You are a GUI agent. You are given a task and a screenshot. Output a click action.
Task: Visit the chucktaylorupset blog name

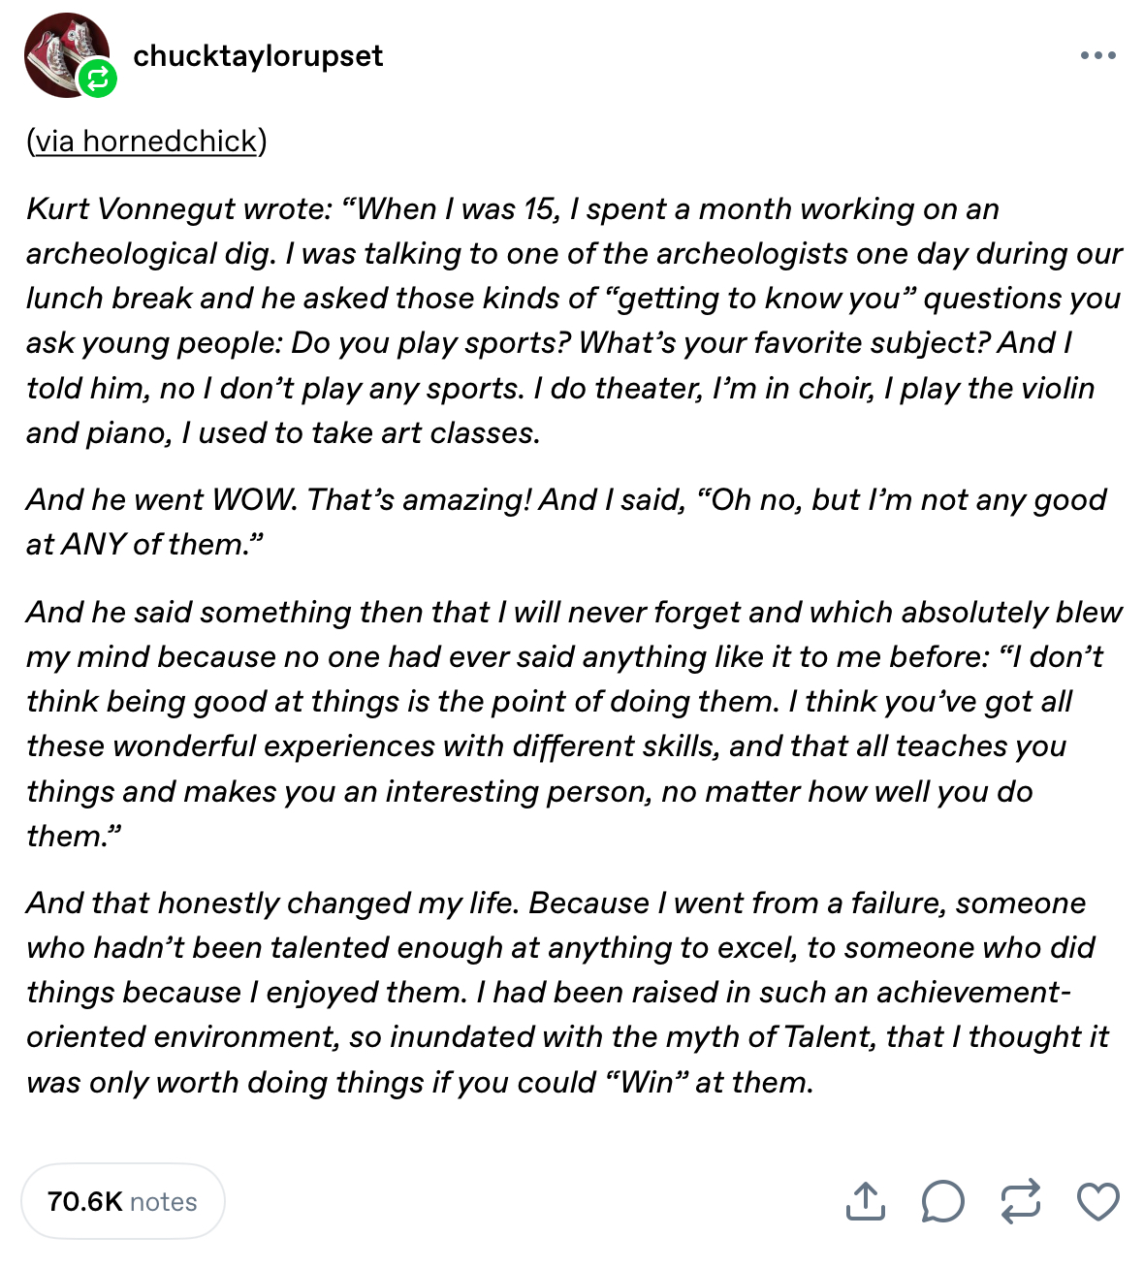coord(258,56)
